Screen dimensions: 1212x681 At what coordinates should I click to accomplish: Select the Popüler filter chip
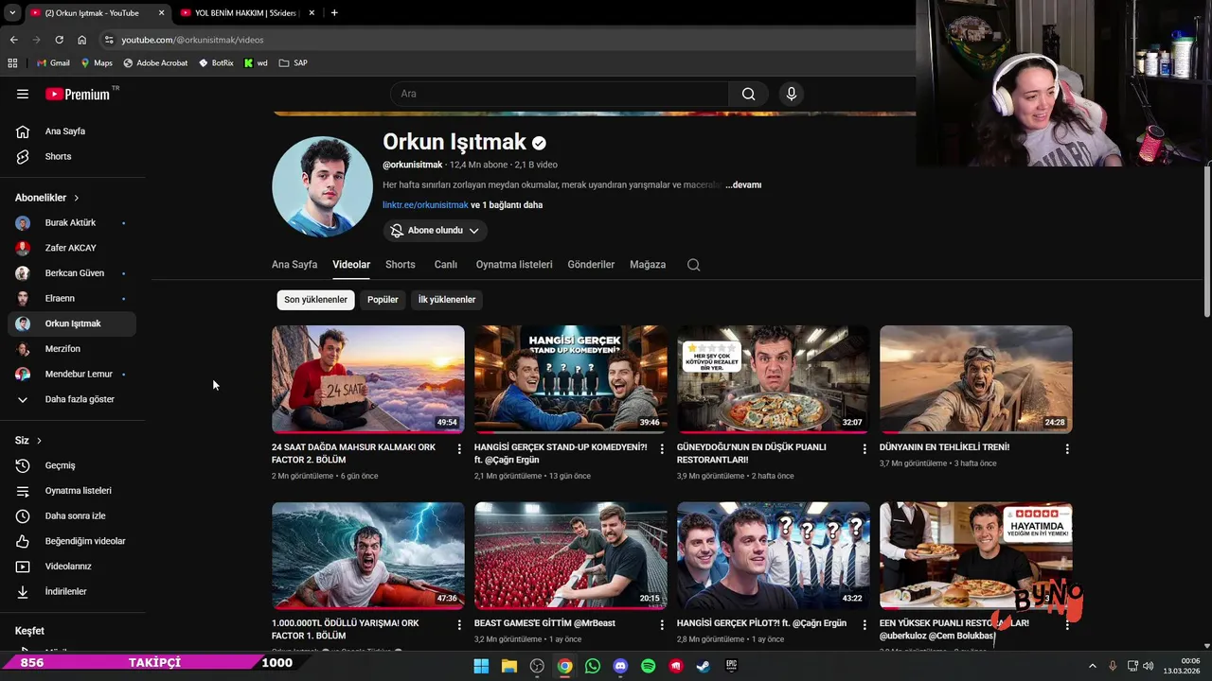click(x=383, y=300)
